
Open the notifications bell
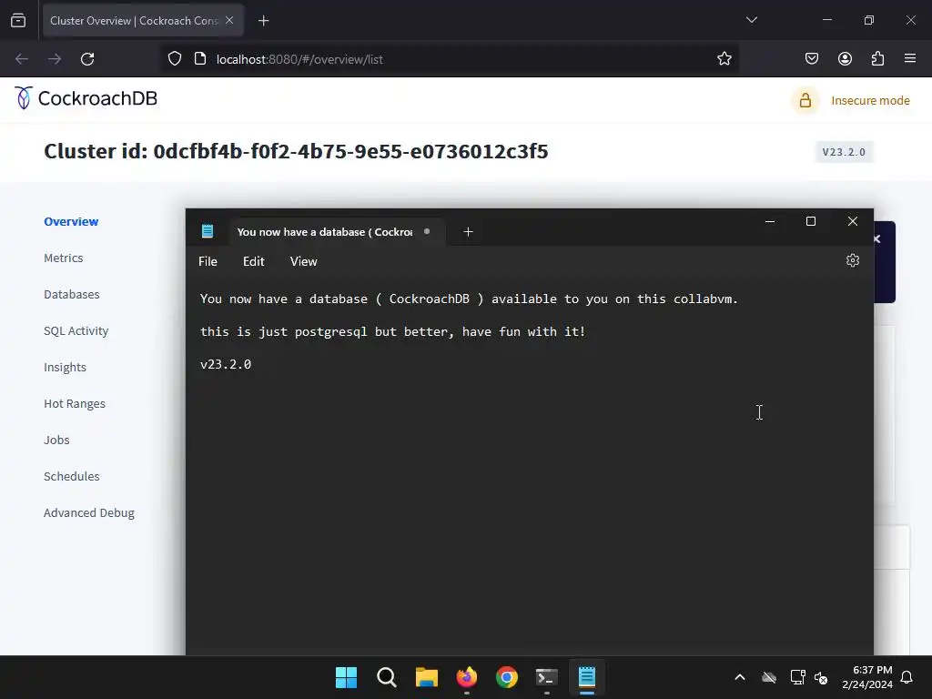[907, 677]
